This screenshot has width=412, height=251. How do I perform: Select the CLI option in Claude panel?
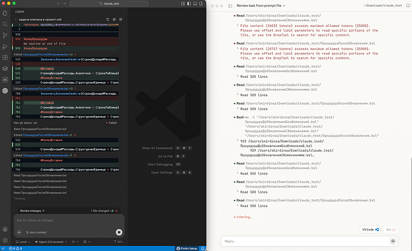point(390,229)
